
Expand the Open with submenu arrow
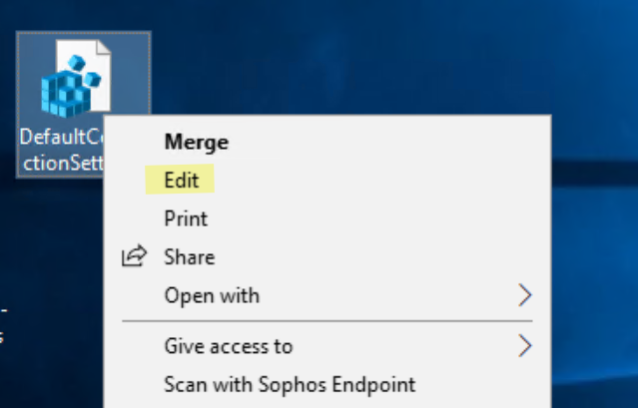(x=525, y=295)
